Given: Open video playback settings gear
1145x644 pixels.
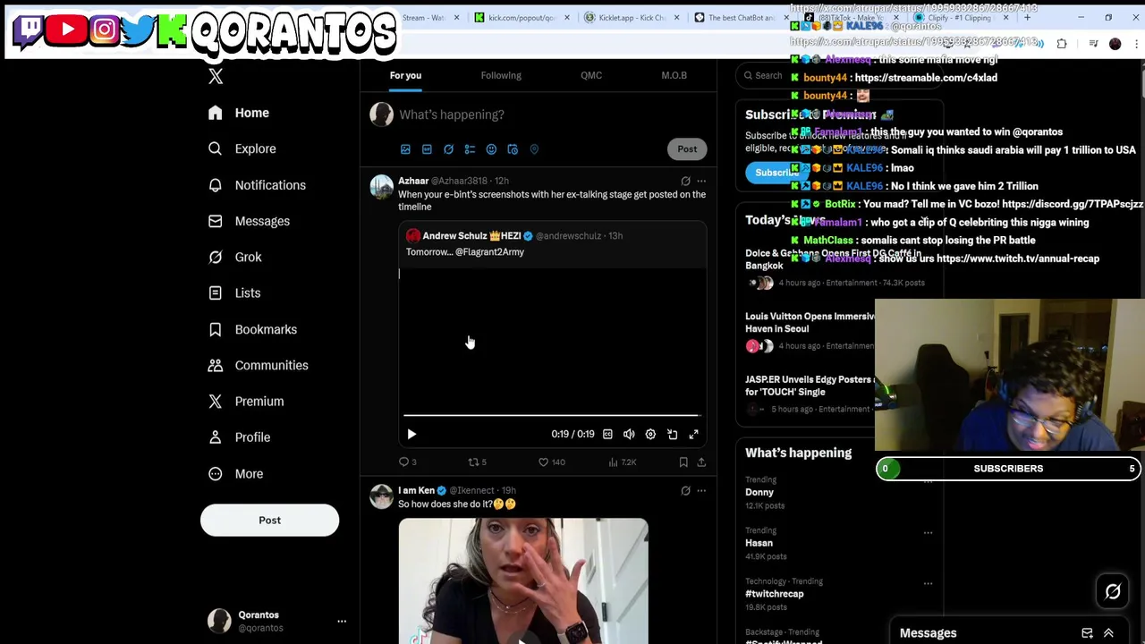Looking at the screenshot, I should [x=650, y=435].
